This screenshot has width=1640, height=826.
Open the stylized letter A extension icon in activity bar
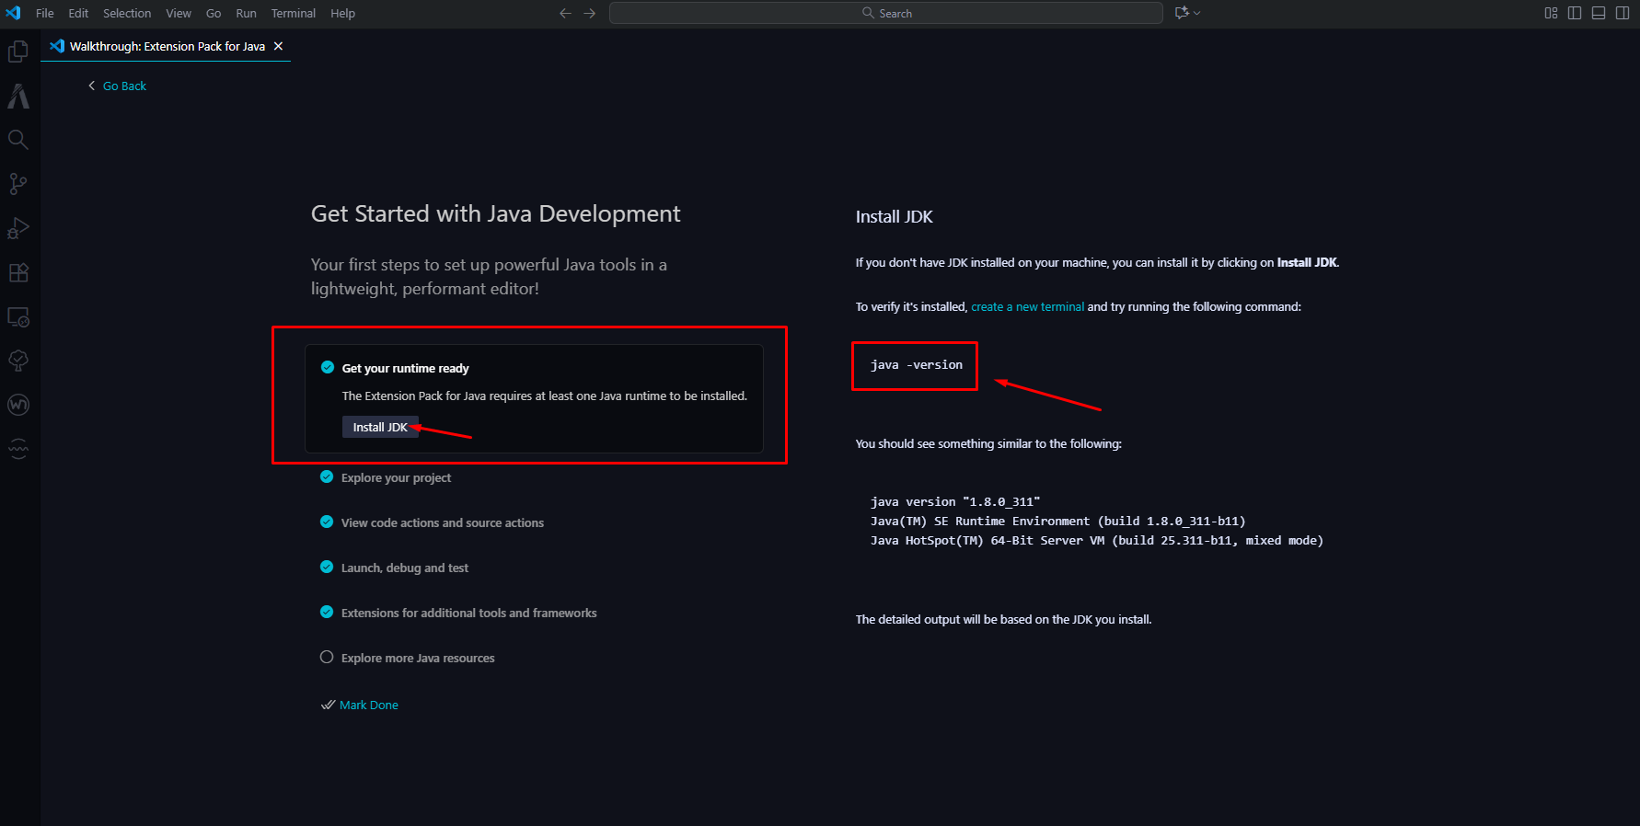point(18,96)
